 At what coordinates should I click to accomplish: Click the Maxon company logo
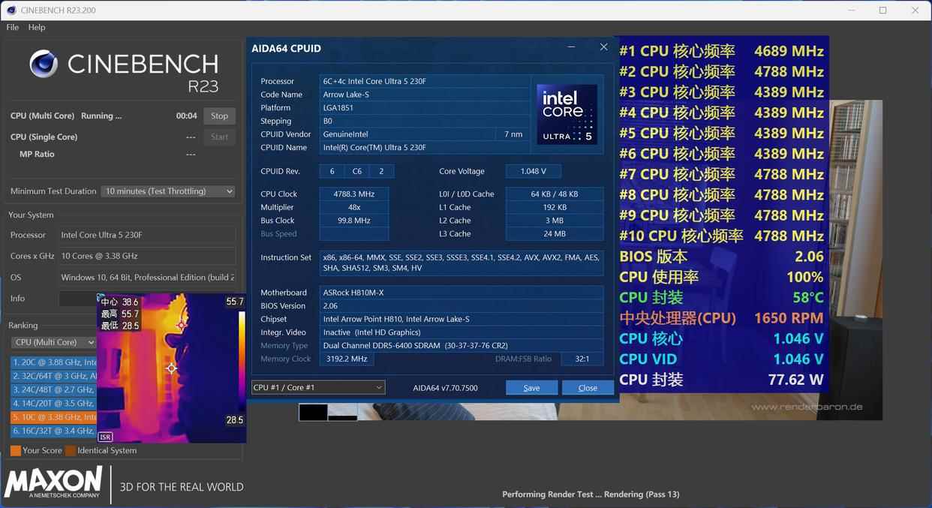point(53,483)
